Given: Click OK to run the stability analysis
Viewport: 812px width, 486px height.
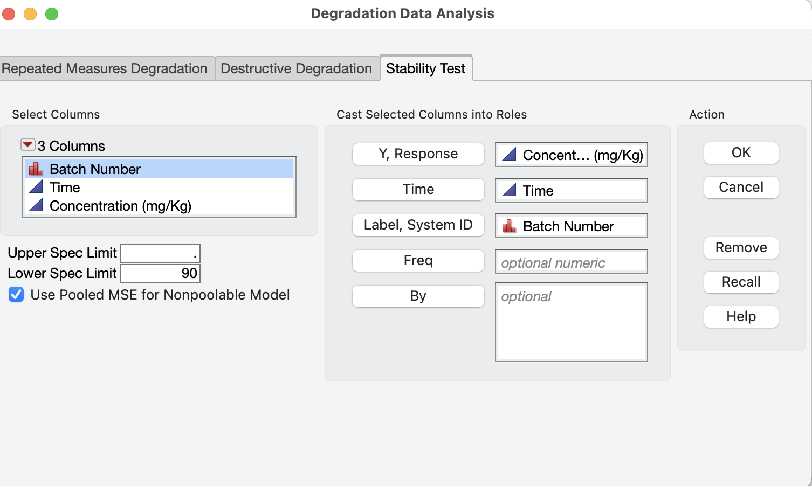Looking at the screenshot, I should (x=741, y=152).
